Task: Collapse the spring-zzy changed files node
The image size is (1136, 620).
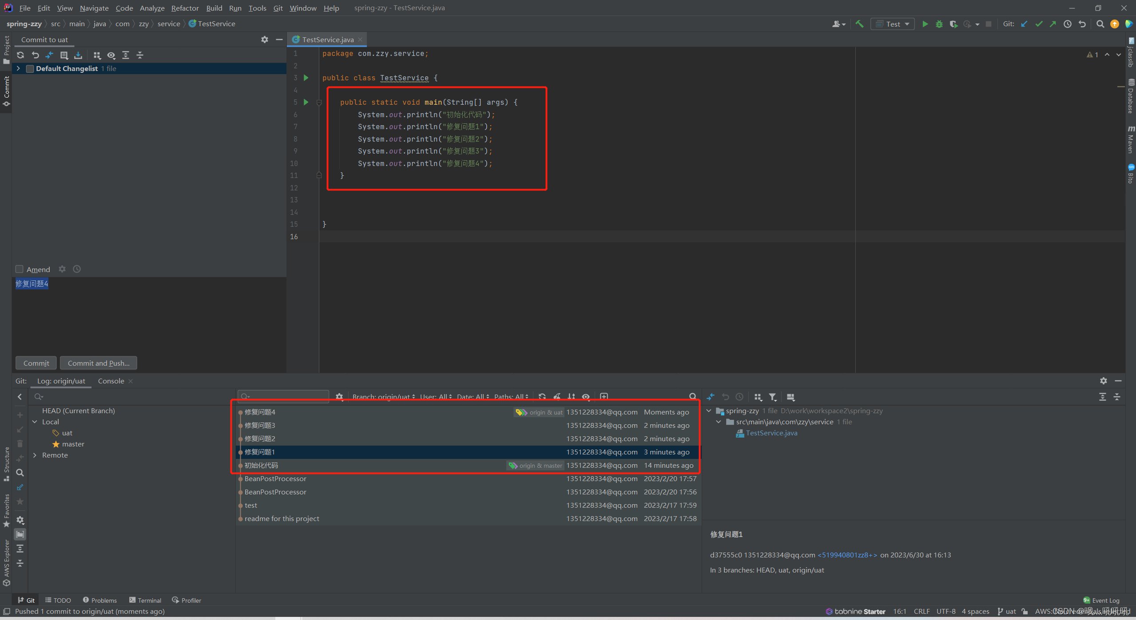Action: (x=709, y=411)
